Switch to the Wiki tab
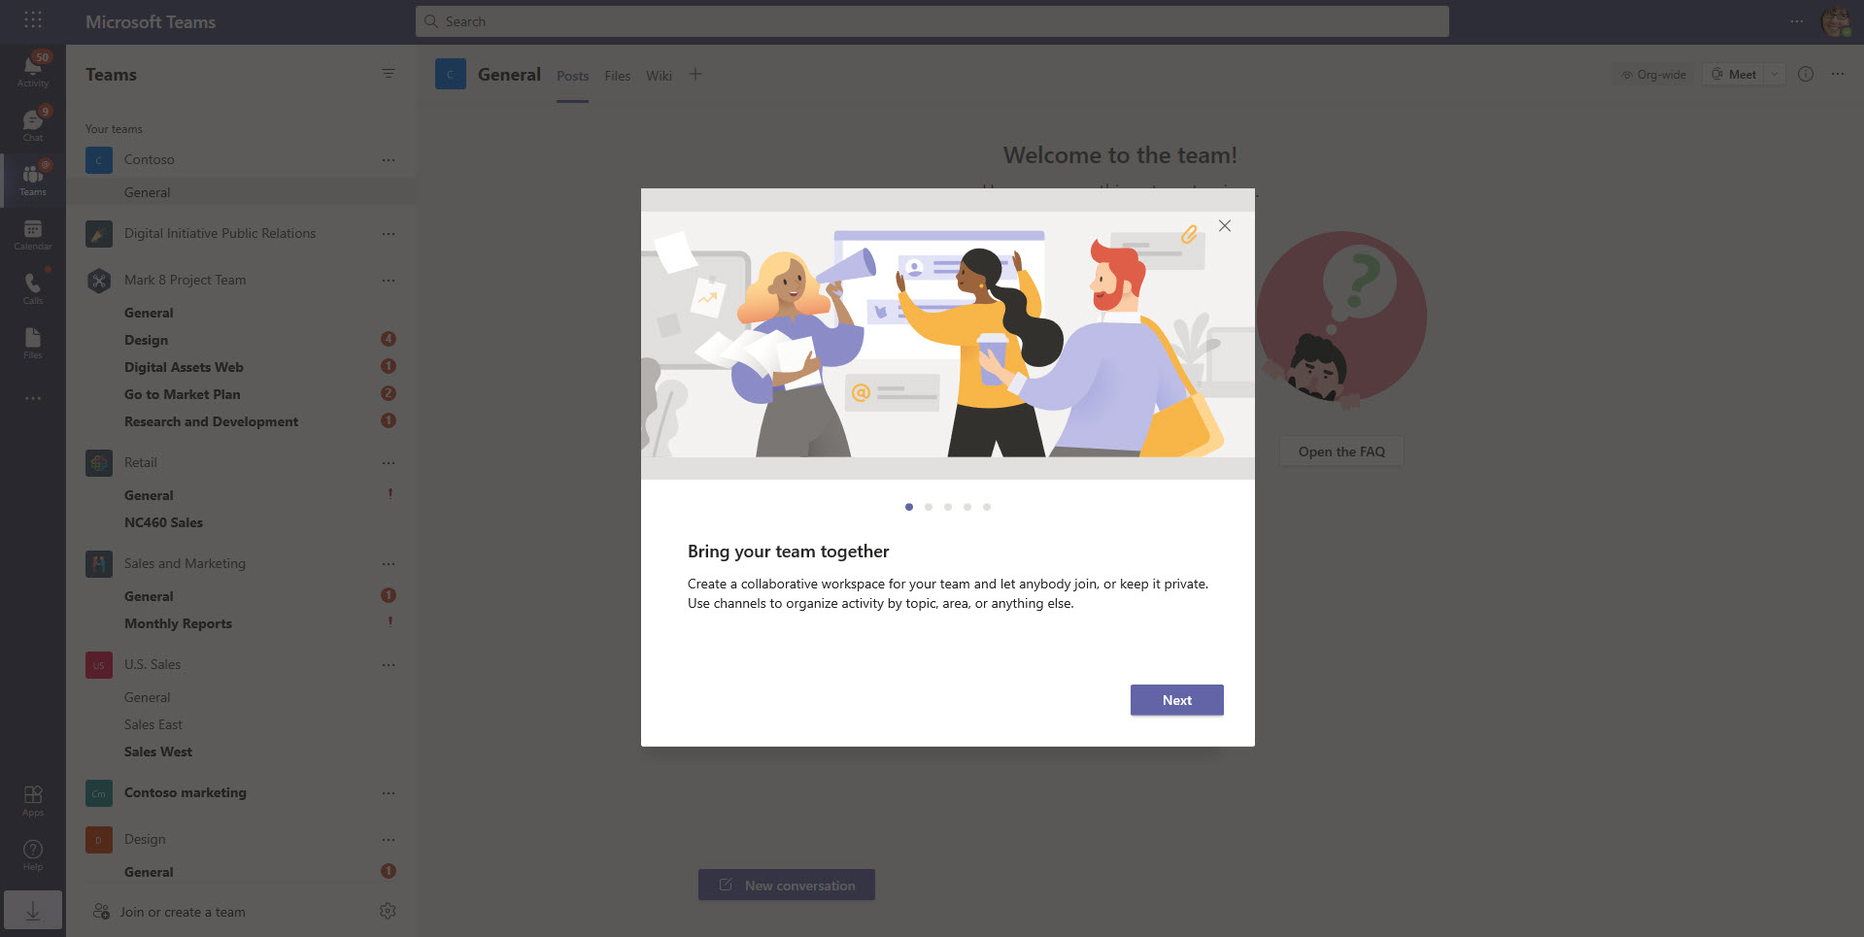Image resolution: width=1864 pixels, height=937 pixels. click(x=659, y=75)
